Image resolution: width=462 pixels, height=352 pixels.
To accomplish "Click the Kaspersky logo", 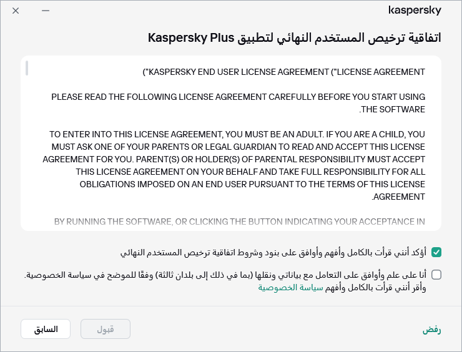I will tap(415, 11).
